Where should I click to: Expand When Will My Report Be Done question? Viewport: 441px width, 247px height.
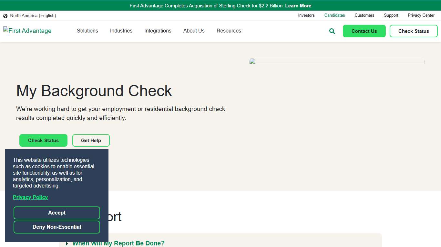(x=118, y=243)
